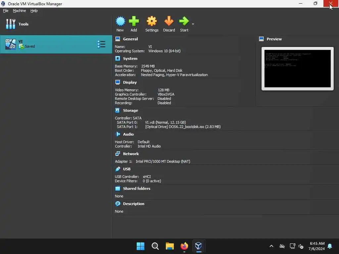Open the VI machine tools list menu icon
Image resolution: width=339 pixels, height=254 pixels.
click(x=101, y=44)
